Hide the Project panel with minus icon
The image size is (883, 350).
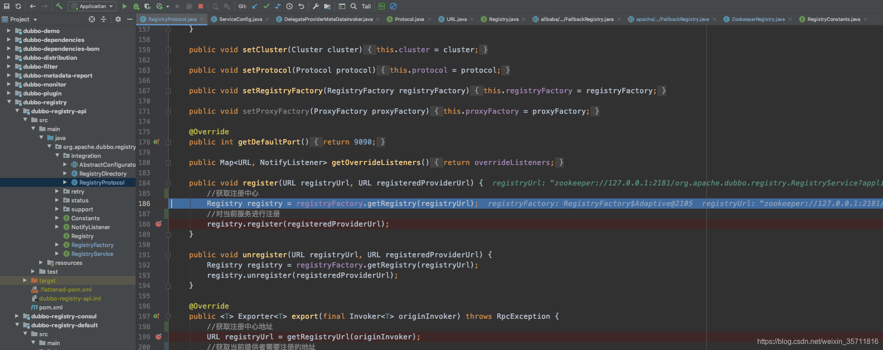point(129,19)
